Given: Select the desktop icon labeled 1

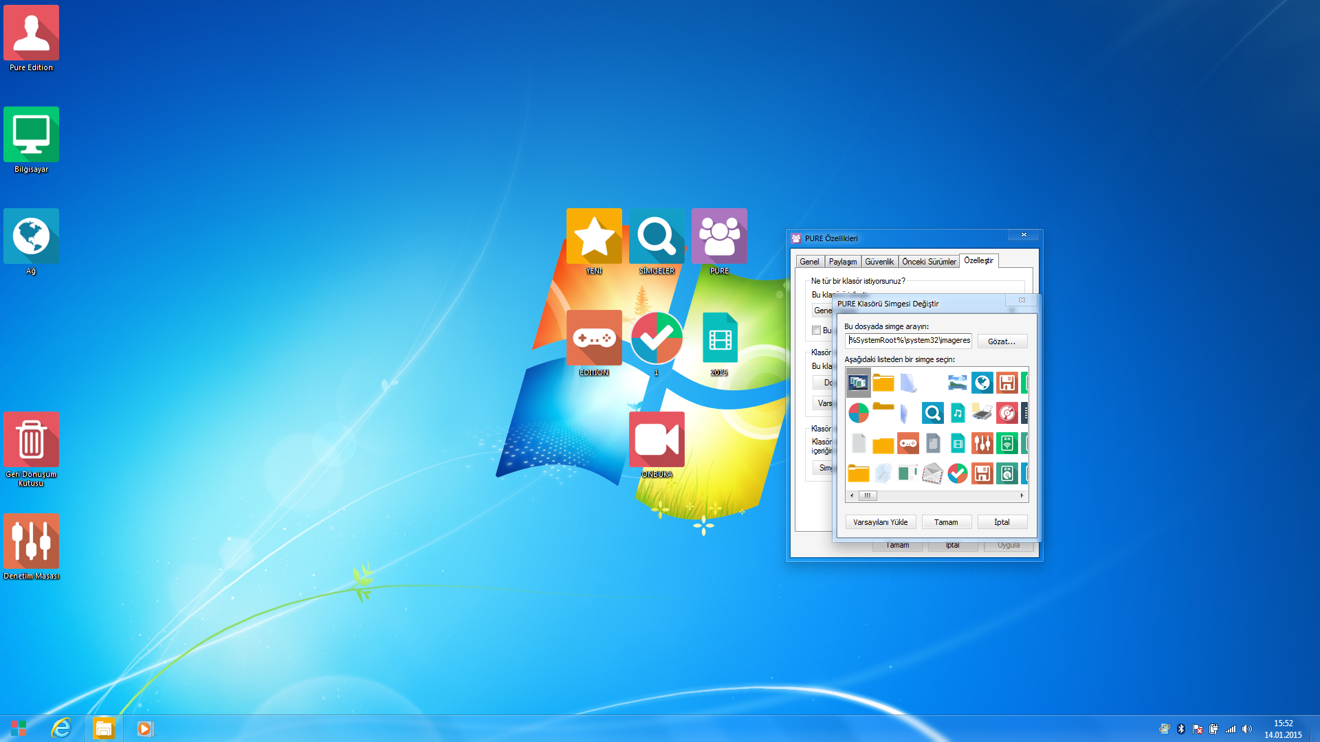Looking at the screenshot, I should click(x=657, y=344).
